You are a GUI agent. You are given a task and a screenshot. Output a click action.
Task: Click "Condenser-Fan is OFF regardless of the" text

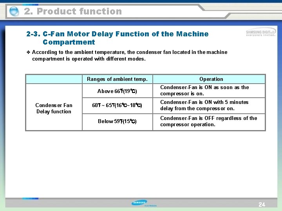(209, 118)
